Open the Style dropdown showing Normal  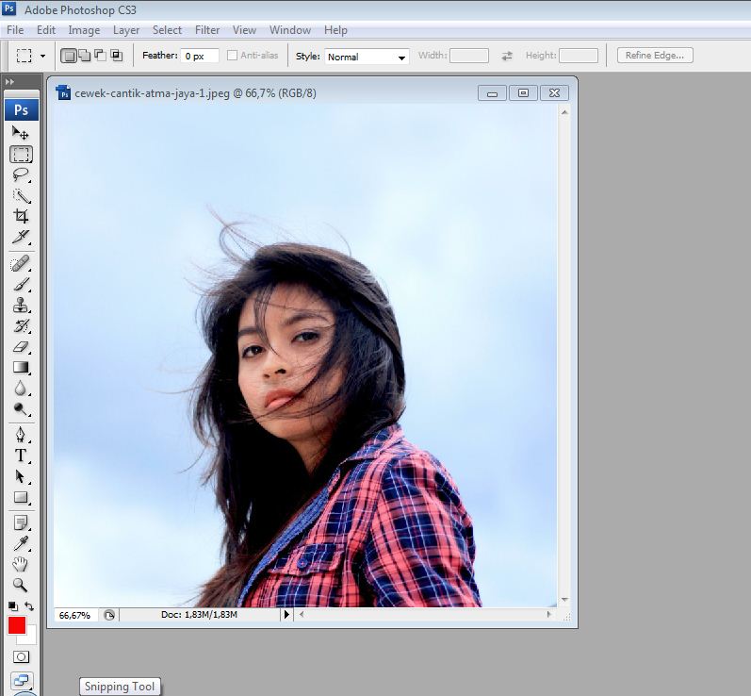(367, 57)
